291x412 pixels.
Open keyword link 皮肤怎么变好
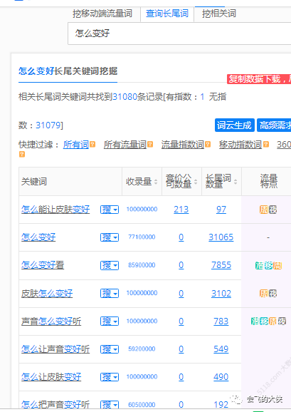point(47,294)
